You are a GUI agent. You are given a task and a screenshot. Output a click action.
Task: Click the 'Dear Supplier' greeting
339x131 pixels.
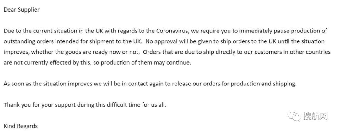(x=22, y=10)
